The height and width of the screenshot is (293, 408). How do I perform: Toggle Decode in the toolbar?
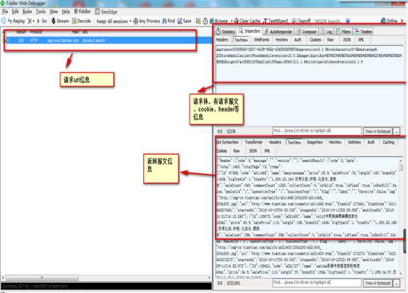click(x=82, y=21)
